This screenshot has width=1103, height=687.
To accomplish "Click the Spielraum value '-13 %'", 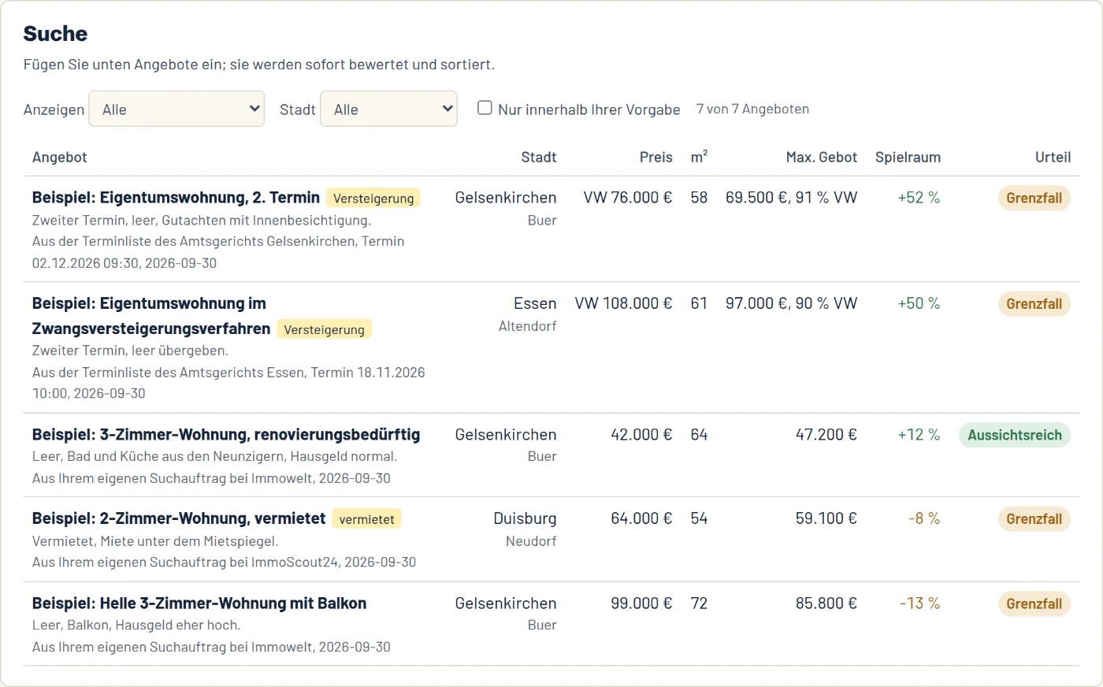I will [919, 603].
